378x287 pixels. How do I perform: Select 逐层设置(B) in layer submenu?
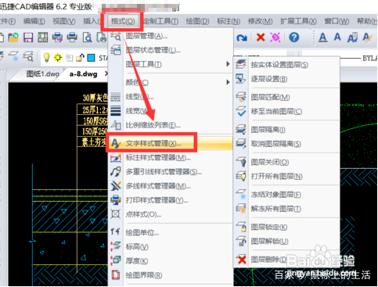point(269,79)
